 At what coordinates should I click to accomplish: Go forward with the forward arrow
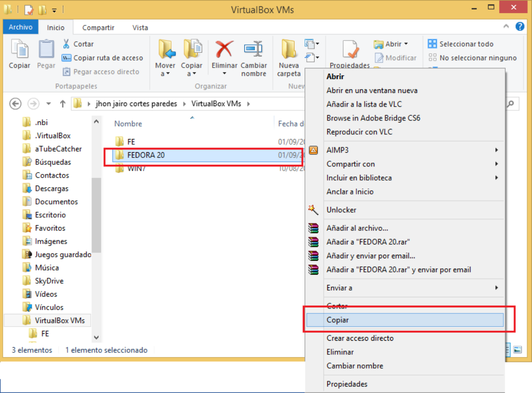tap(33, 104)
